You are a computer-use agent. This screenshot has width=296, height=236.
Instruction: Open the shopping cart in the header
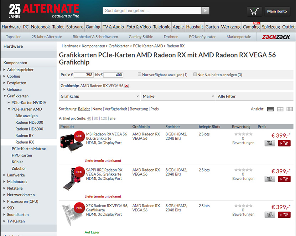[254, 11]
